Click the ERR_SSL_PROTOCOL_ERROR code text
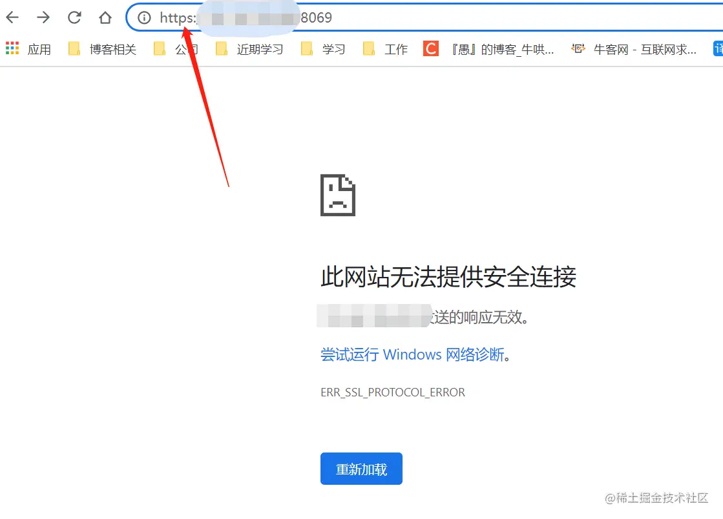Viewport: 723px width, 519px height. coord(393,392)
